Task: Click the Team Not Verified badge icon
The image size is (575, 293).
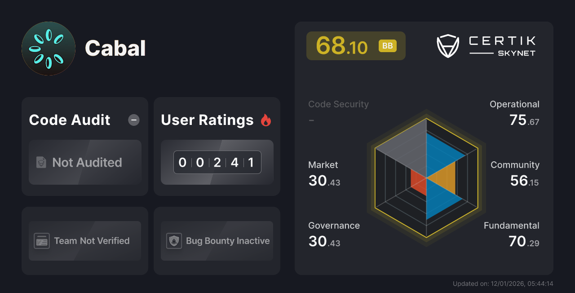Action: click(x=43, y=241)
